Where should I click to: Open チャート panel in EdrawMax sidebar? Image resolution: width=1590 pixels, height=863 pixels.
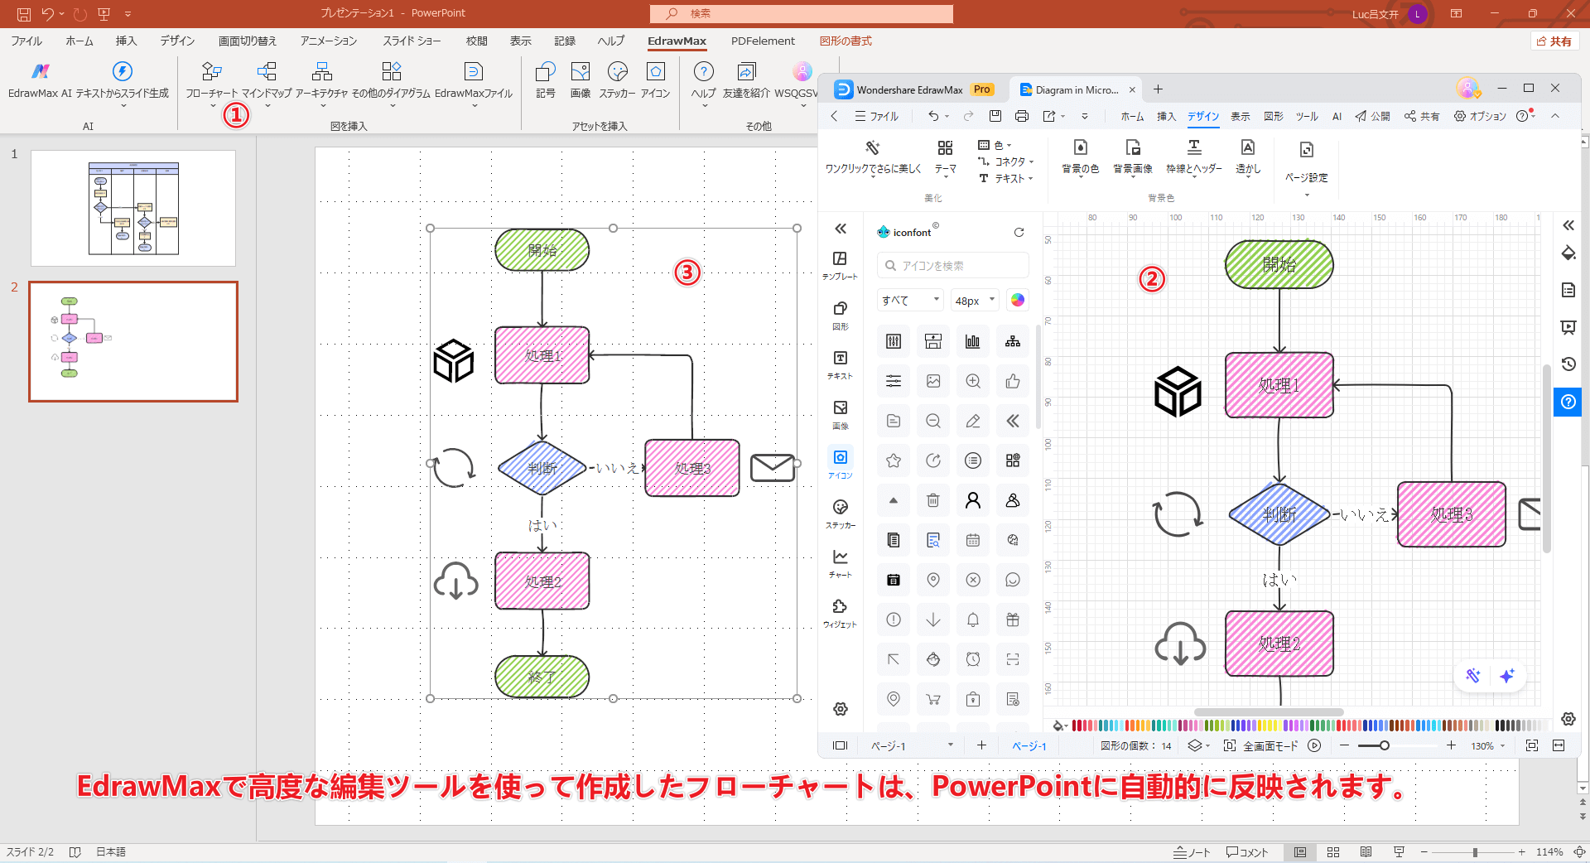point(840,564)
